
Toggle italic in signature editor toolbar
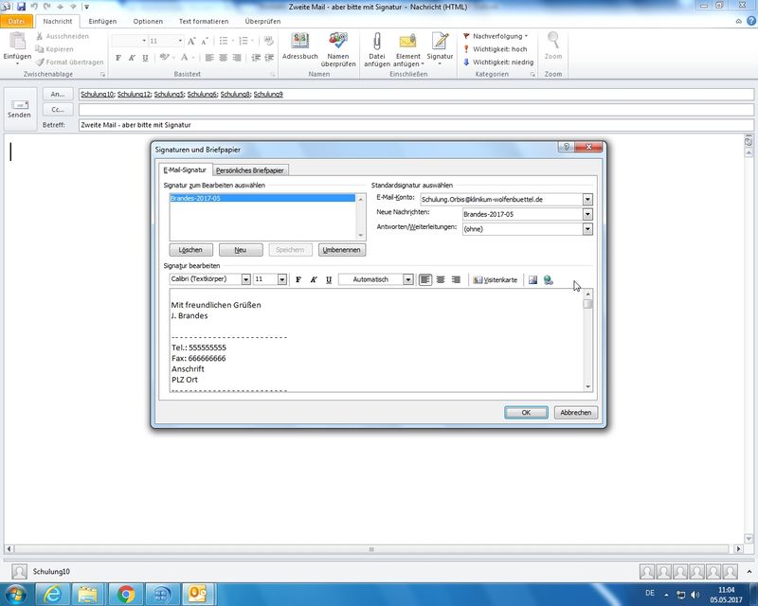(314, 280)
